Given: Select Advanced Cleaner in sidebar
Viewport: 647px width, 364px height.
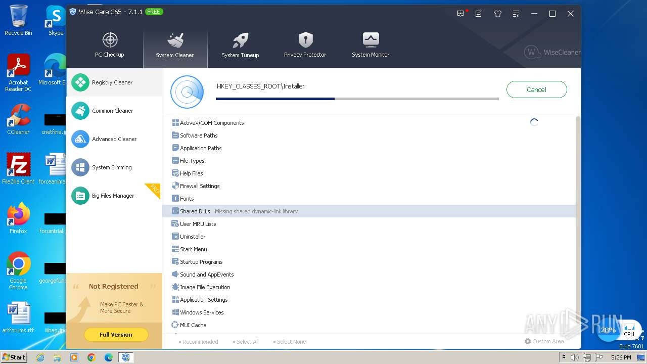Looking at the screenshot, I should coord(114,139).
